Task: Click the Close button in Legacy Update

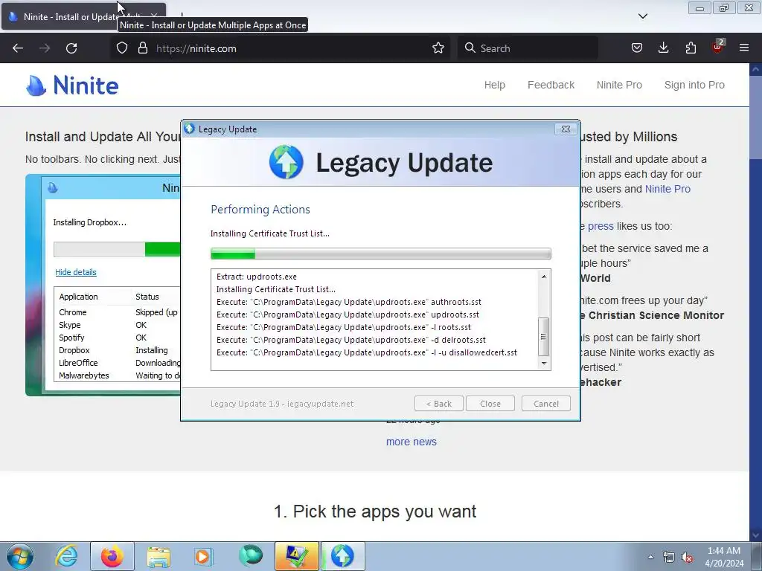Action: 490,404
